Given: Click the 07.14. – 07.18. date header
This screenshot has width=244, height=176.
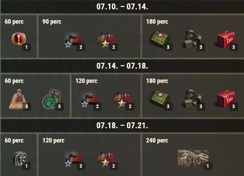Looking at the screenshot, I should coord(122,66).
